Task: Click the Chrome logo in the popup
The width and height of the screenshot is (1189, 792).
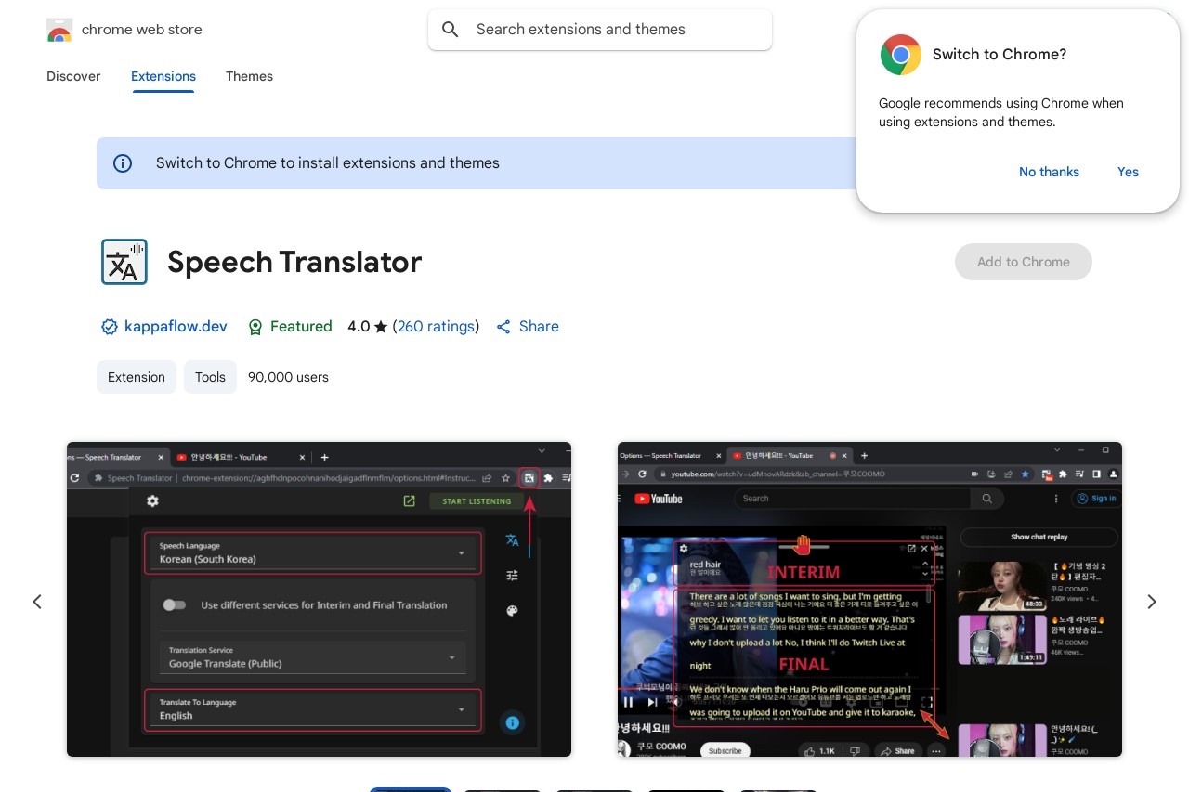Action: coord(900,55)
